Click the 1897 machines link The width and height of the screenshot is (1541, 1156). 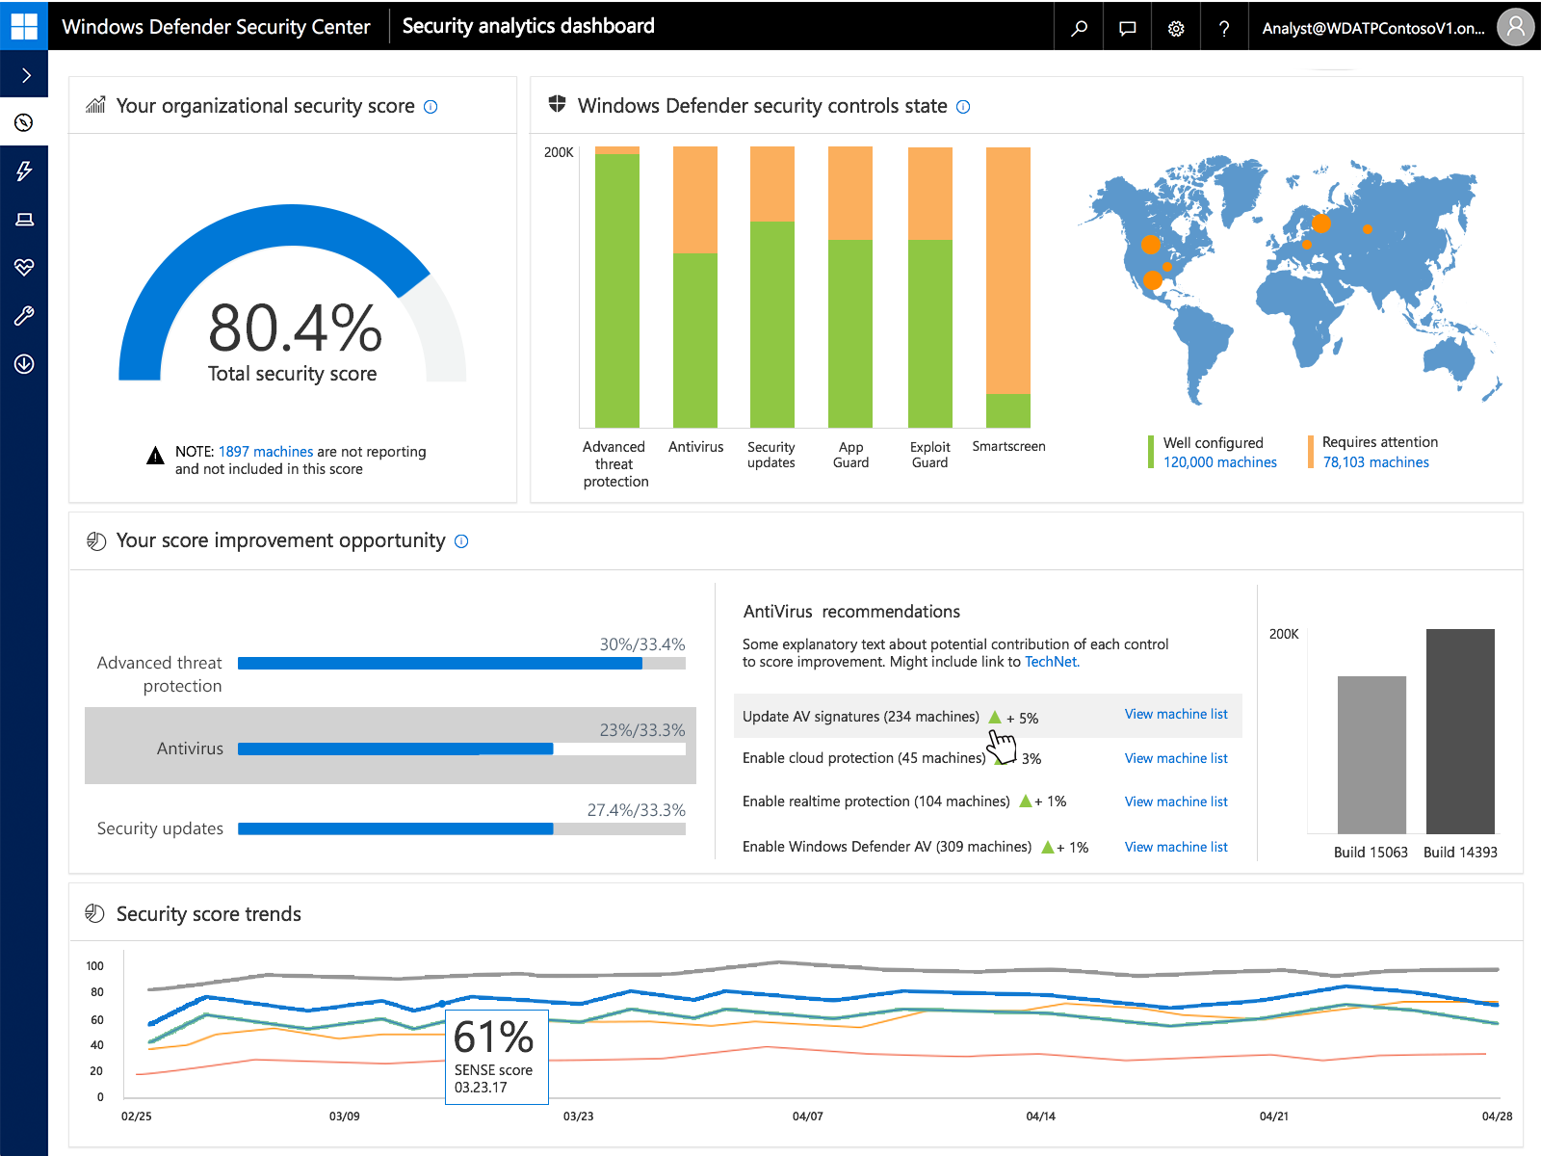[266, 451]
